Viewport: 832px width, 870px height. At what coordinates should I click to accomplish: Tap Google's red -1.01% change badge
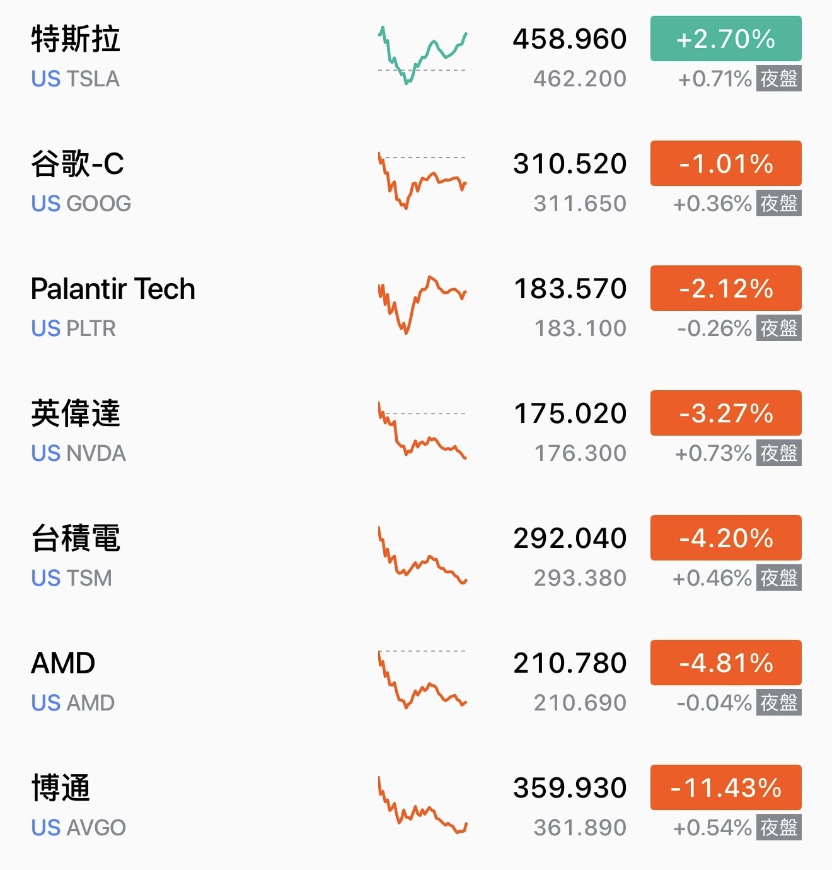click(x=725, y=164)
